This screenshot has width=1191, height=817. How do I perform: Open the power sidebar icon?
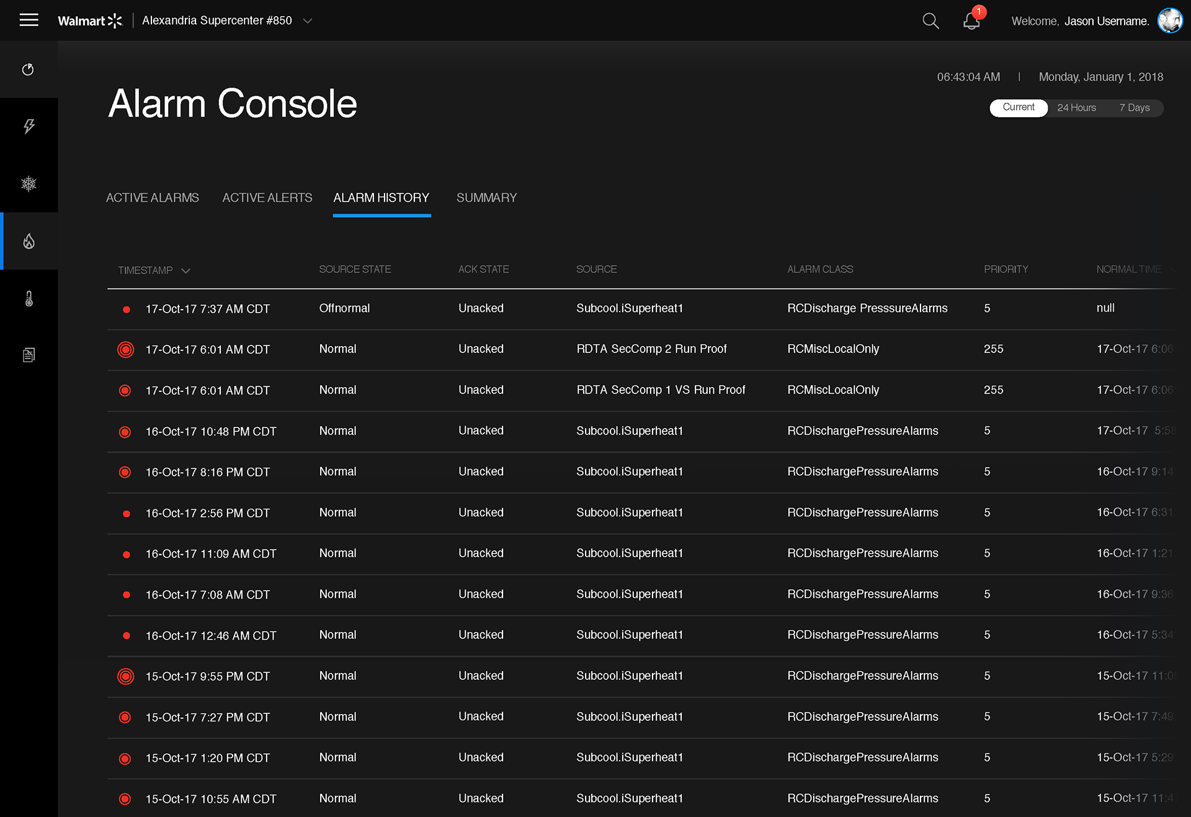[29, 69]
